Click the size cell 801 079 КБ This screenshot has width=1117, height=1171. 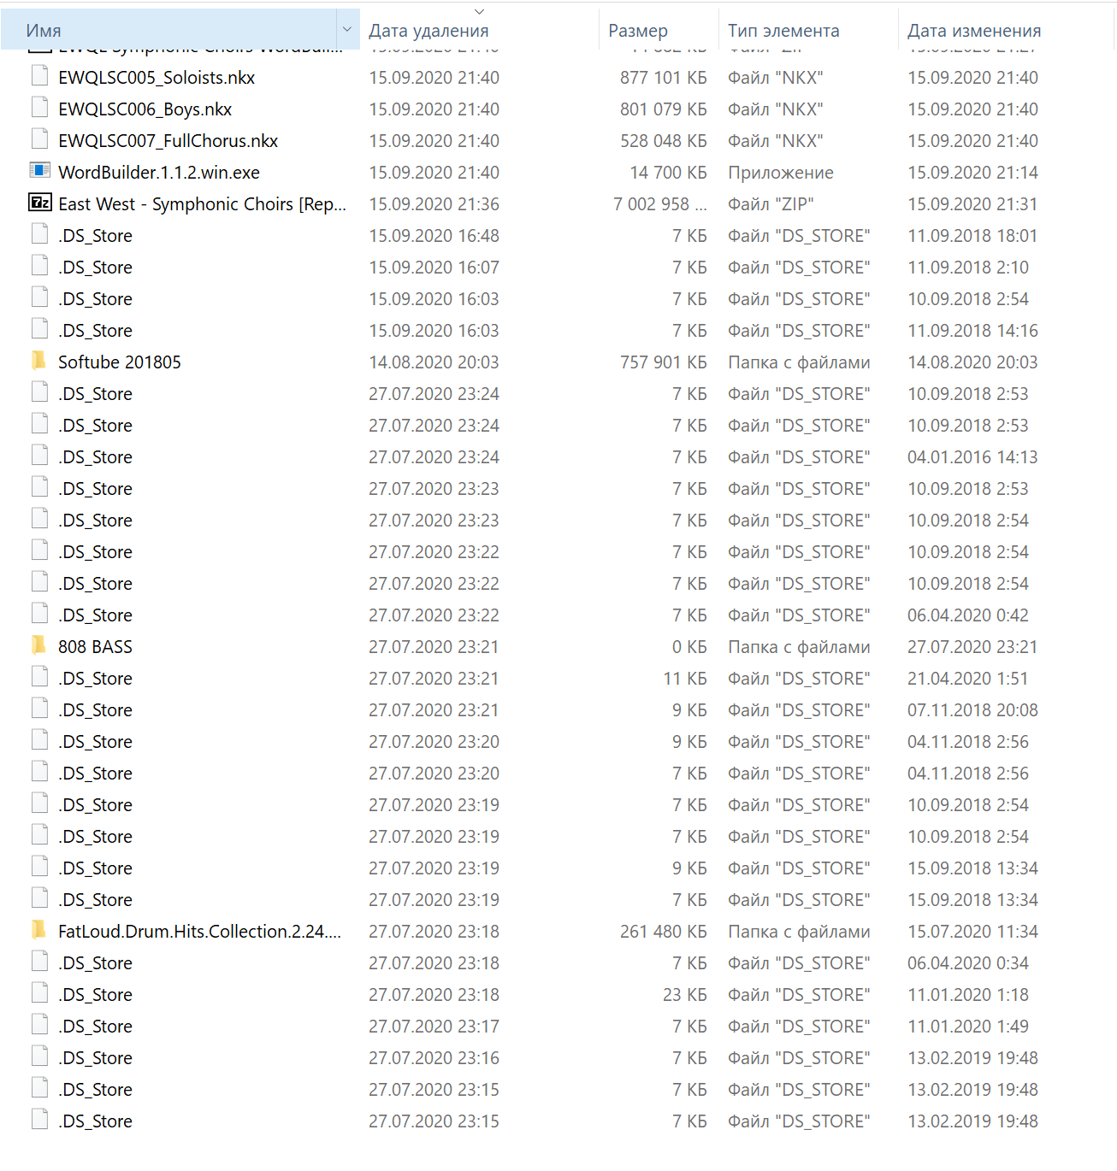664,109
